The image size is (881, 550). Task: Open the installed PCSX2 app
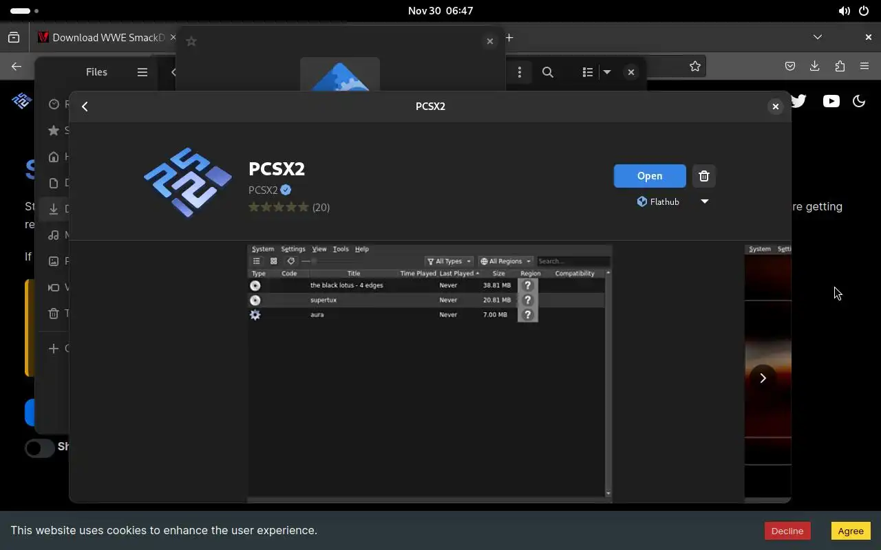pos(650,176)
